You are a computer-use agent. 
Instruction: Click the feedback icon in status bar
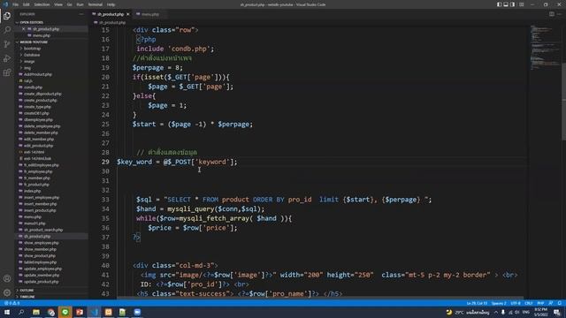pyautogui.click(x=551, y=303)
